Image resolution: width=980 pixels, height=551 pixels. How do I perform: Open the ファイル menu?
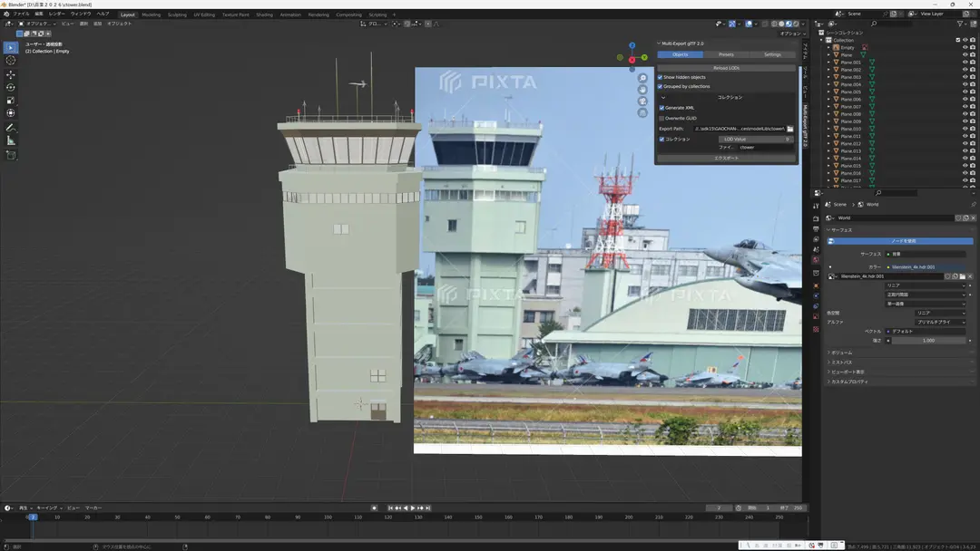click(x=21, y=14)
